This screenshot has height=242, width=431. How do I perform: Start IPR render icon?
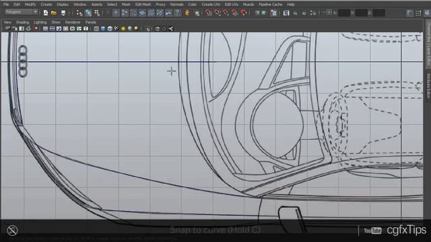[x=304, y=13]
